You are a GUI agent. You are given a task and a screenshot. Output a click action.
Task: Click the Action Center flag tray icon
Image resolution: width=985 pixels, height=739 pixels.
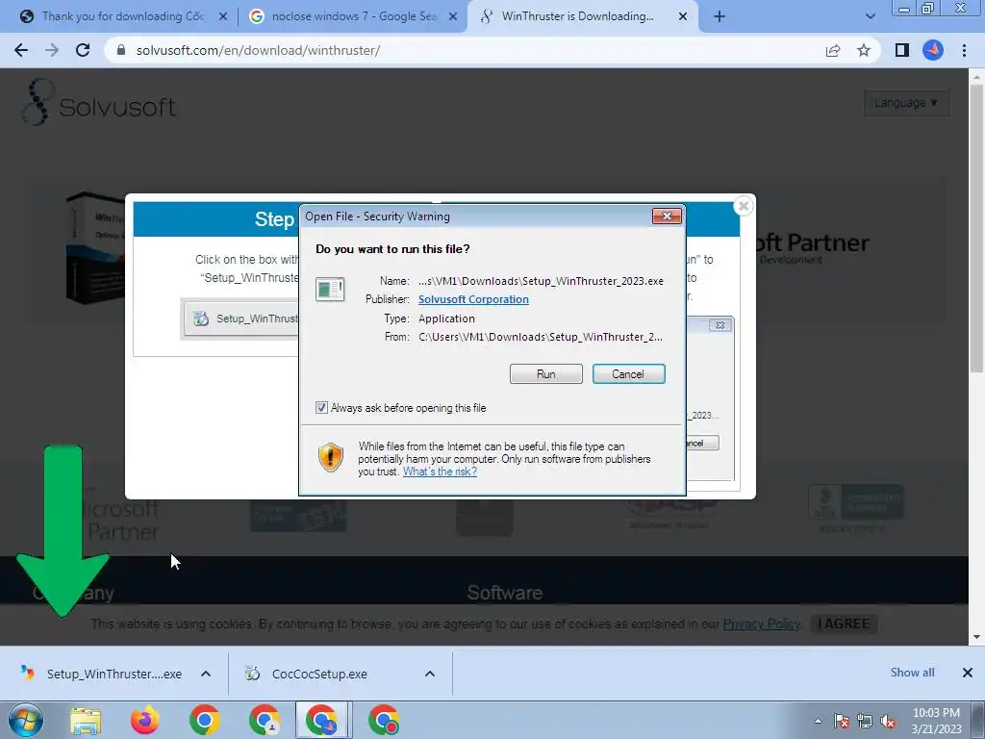click(x=842, y=721)
